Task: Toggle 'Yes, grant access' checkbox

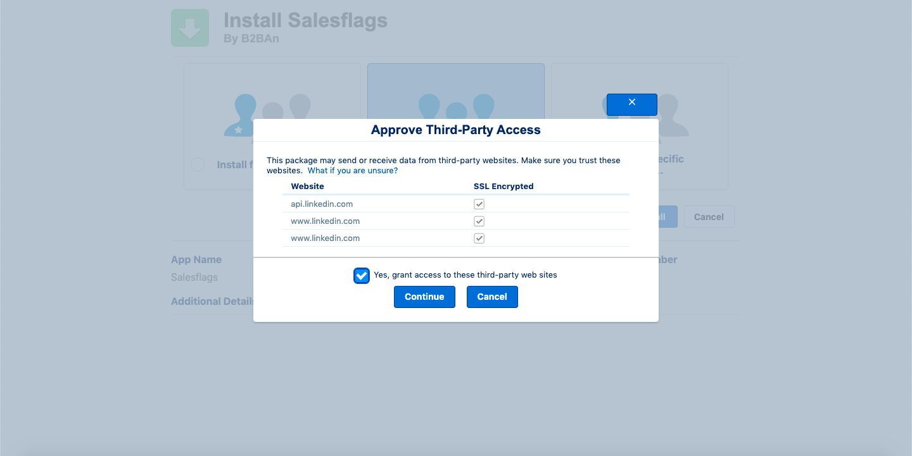Action: click(x=362, y=276)
